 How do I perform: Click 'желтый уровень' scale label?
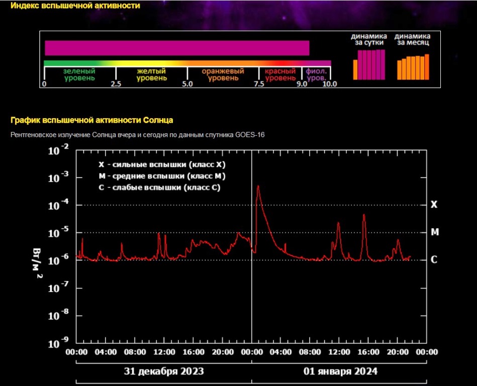coord(151,74)
